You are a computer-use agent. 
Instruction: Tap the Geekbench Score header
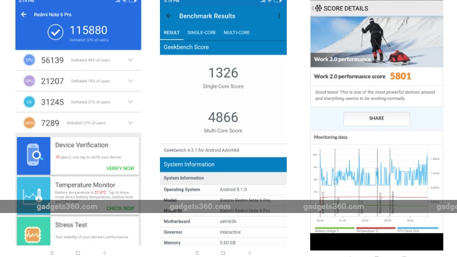coord(223,47)
